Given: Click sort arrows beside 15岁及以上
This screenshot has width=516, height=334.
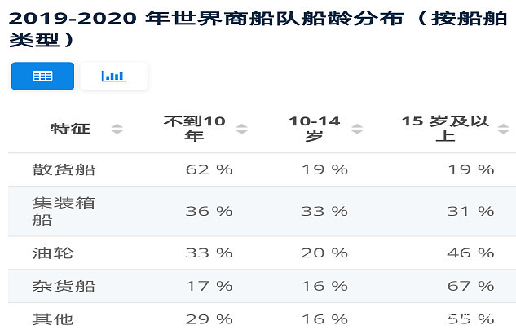Looking at the screenshot, I should [x=501, y=129].
